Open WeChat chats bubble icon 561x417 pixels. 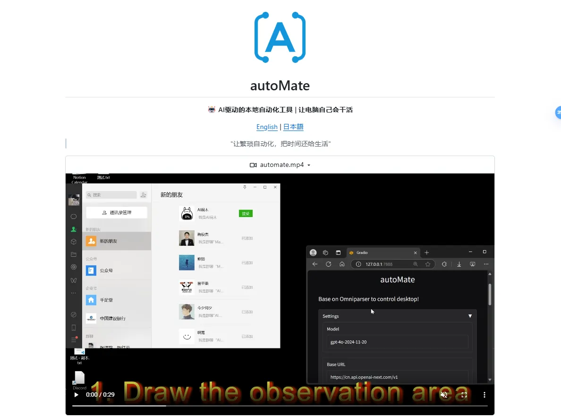pyautogui.click(x=74, y=217)
